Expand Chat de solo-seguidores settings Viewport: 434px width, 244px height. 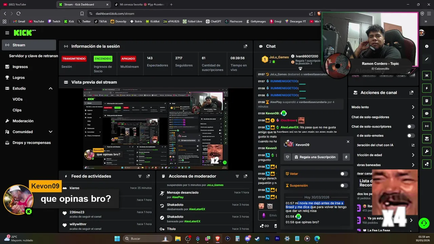[413, 117]
